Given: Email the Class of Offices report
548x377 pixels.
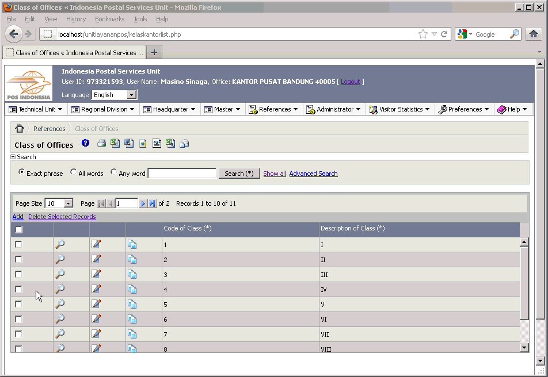Looking at the screenshot, I should [184, 143].
